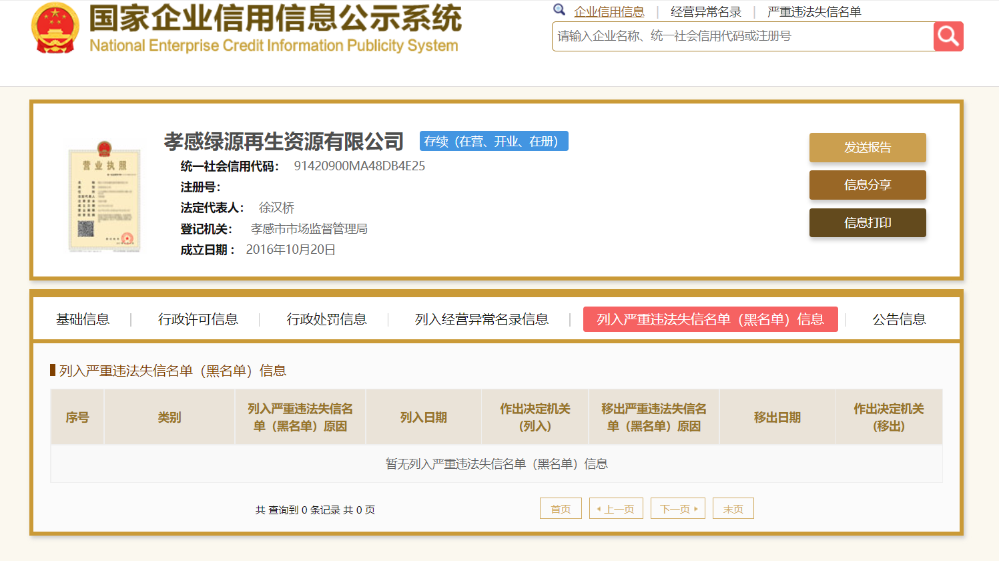The width and height of the screenshot is (999, 561).
Task: Click the 序号 column header
Action: tap(77, 417)
